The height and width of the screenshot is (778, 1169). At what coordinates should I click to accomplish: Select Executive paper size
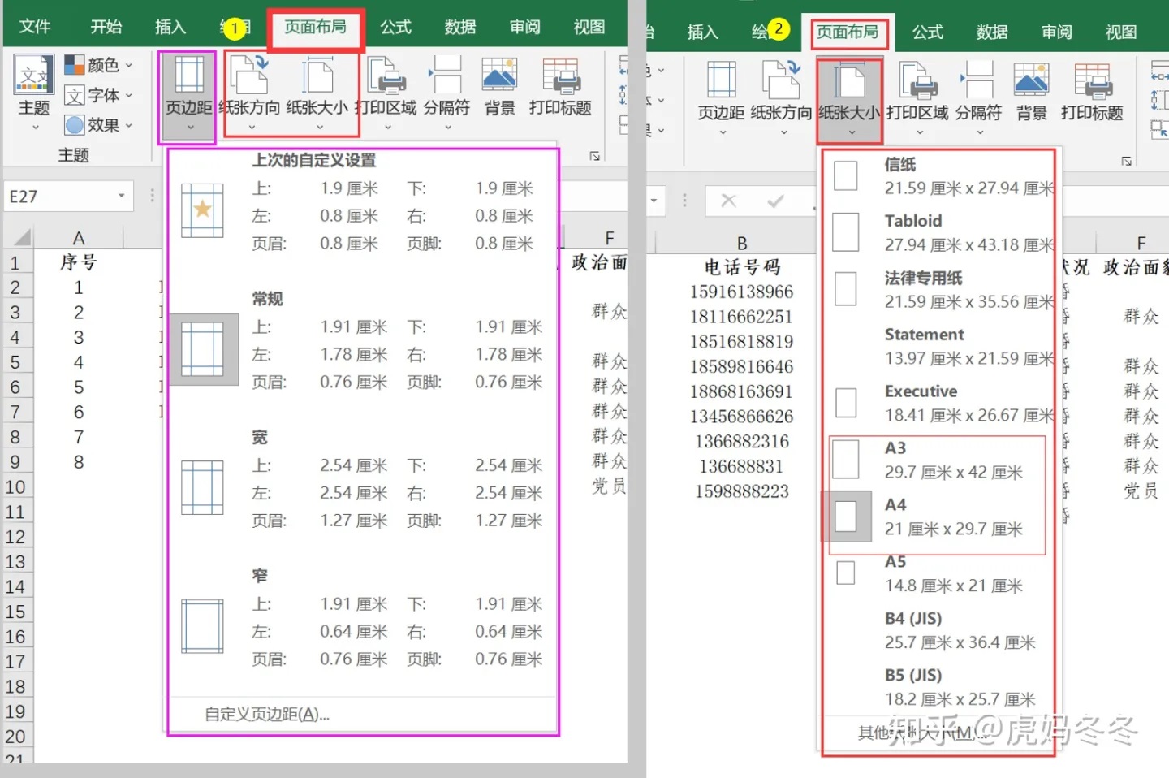pos(939,403)
